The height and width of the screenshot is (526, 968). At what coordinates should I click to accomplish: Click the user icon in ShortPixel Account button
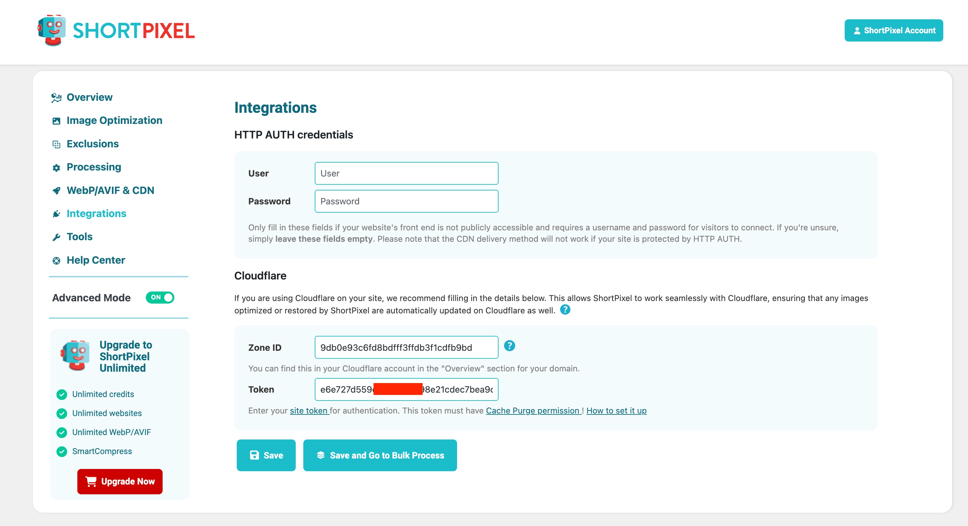(857, 31)
